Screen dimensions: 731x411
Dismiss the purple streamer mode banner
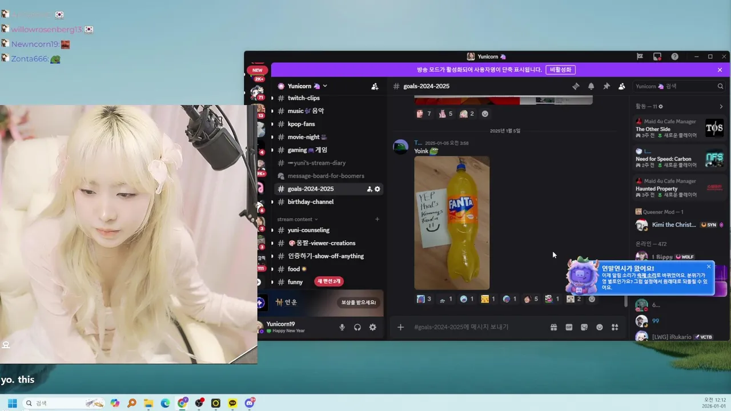[x=720, y=70]
